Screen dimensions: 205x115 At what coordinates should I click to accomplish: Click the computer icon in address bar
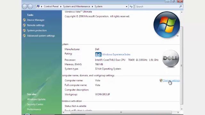(x=38, y=6)
